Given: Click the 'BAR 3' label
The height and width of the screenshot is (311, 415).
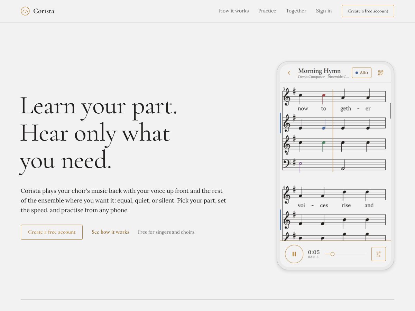Looking at the screenshot, I should click(313, 257).
